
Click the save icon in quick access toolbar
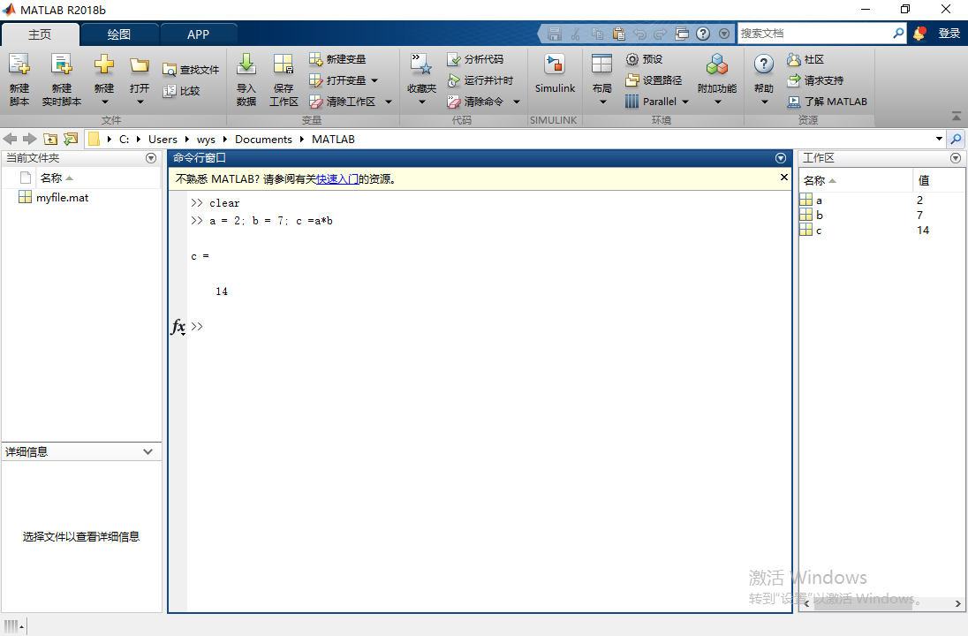pos(554,34)
